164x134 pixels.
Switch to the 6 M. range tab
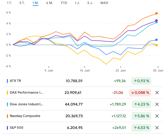coord(50,3)
